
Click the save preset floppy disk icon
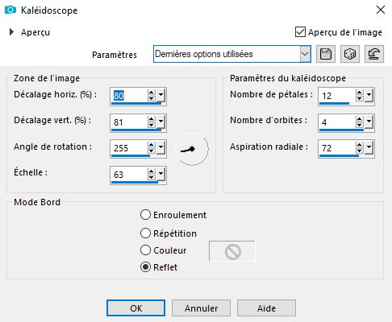(x=326, y=54)
